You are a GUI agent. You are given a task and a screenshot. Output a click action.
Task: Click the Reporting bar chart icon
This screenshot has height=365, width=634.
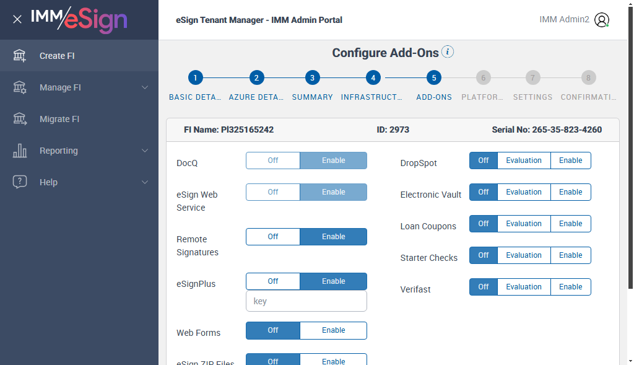point(19,150)
